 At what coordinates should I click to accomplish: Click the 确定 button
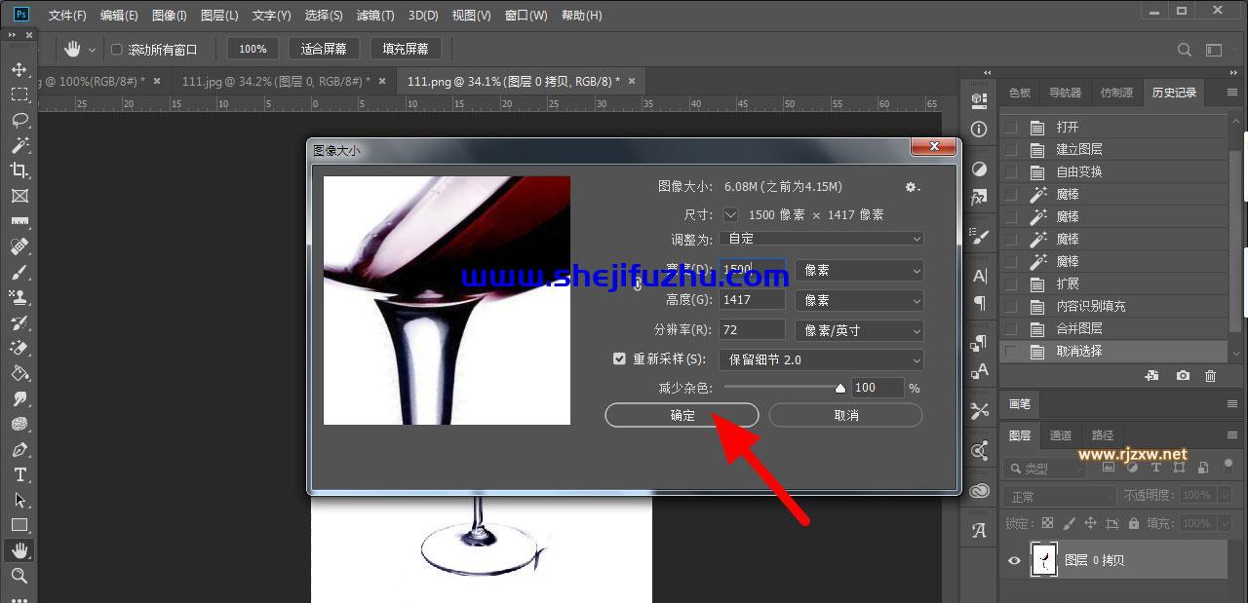coord(682,415)
